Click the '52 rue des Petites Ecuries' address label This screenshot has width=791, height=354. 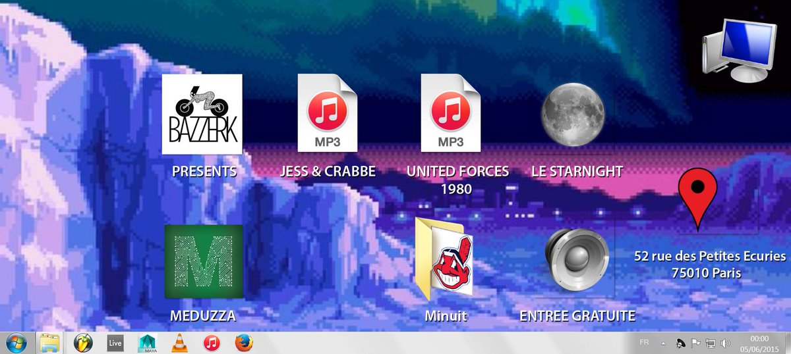710,256
